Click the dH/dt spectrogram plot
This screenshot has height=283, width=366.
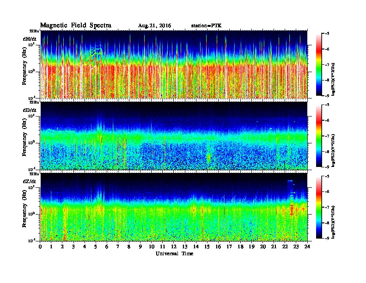click(174, 64)
